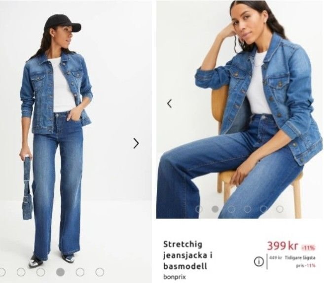Select the filled gray dot under standing model photo
This screenshot has height=283, width=324.
tap(60, 272)
